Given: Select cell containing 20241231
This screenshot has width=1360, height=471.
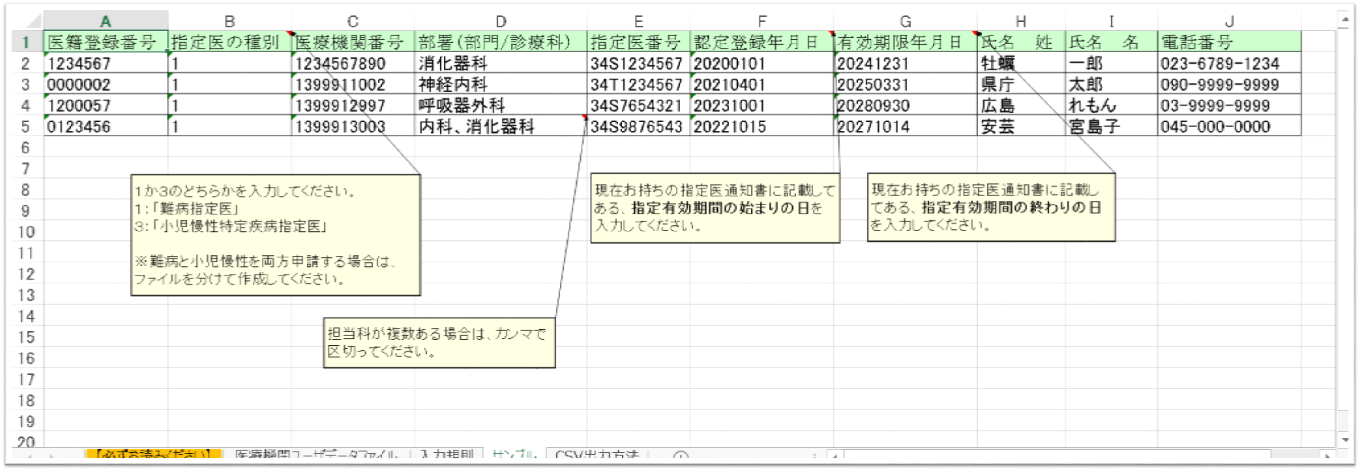Looking at the screenshot, I should 905,63.
